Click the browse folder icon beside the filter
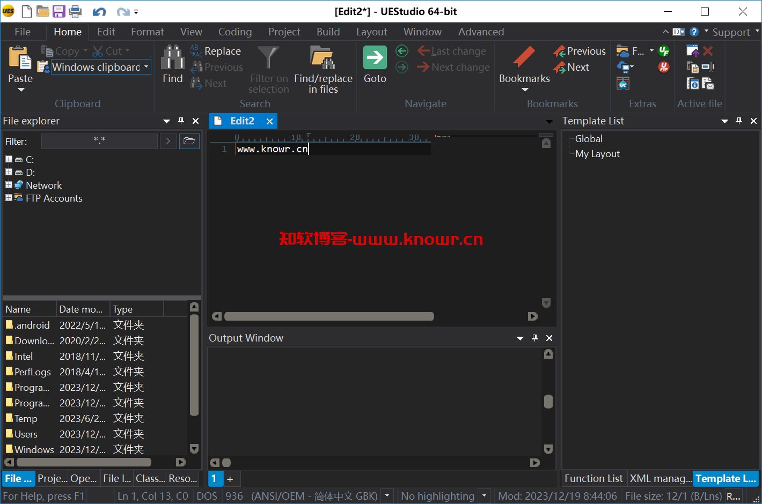This screenshot has height=504, width=762. [189, 141]
